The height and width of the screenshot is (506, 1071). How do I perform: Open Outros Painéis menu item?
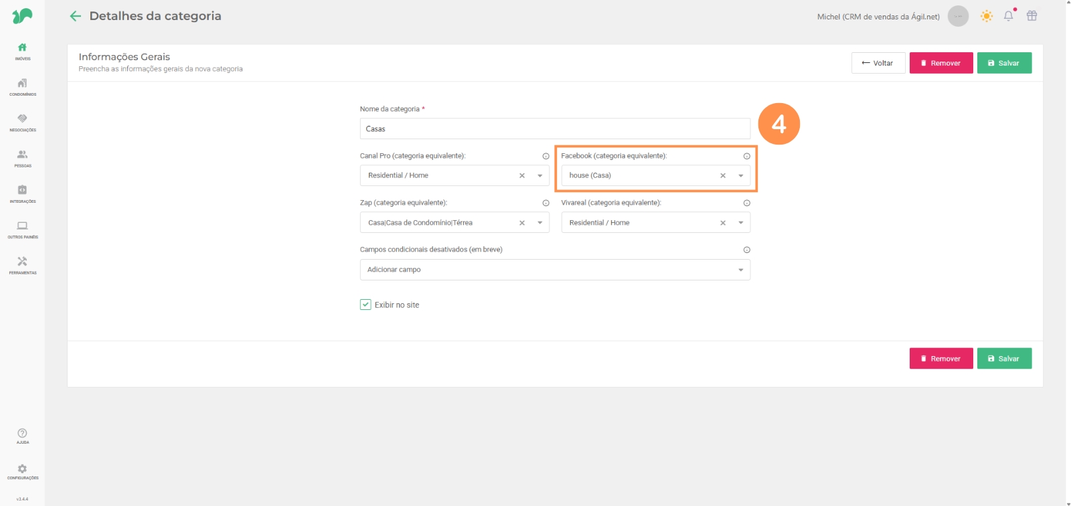(x=22, y=229)
